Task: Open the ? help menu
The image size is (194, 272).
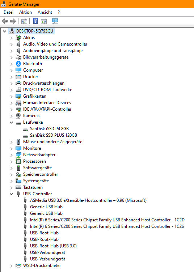Action: click(59, 12)
